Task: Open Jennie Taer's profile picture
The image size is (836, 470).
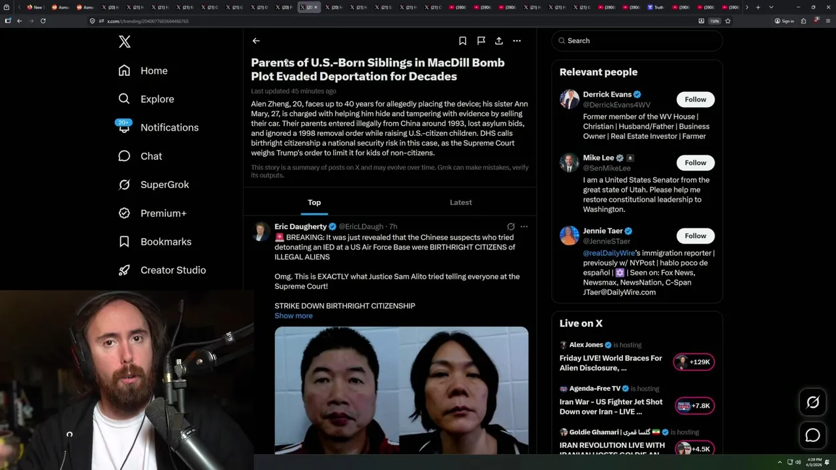Action: (570, 236)
